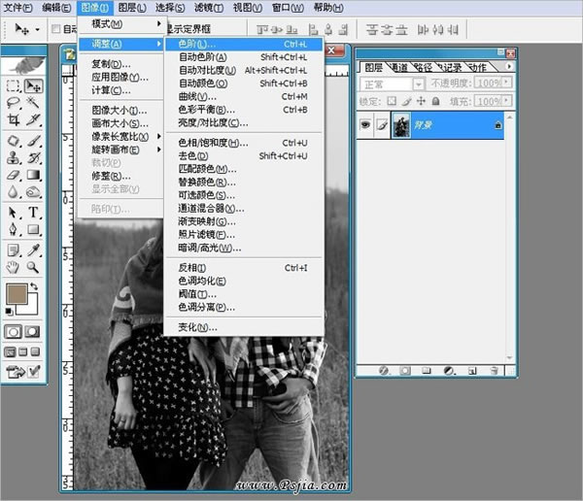Select the Brush tool
Image resolution: width=583 pixels, height=501 pixels.
(33, 141)
